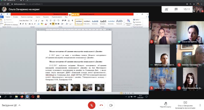Raise hand with Підняти руку button
The image size is (204, 110).
[165, 105]
